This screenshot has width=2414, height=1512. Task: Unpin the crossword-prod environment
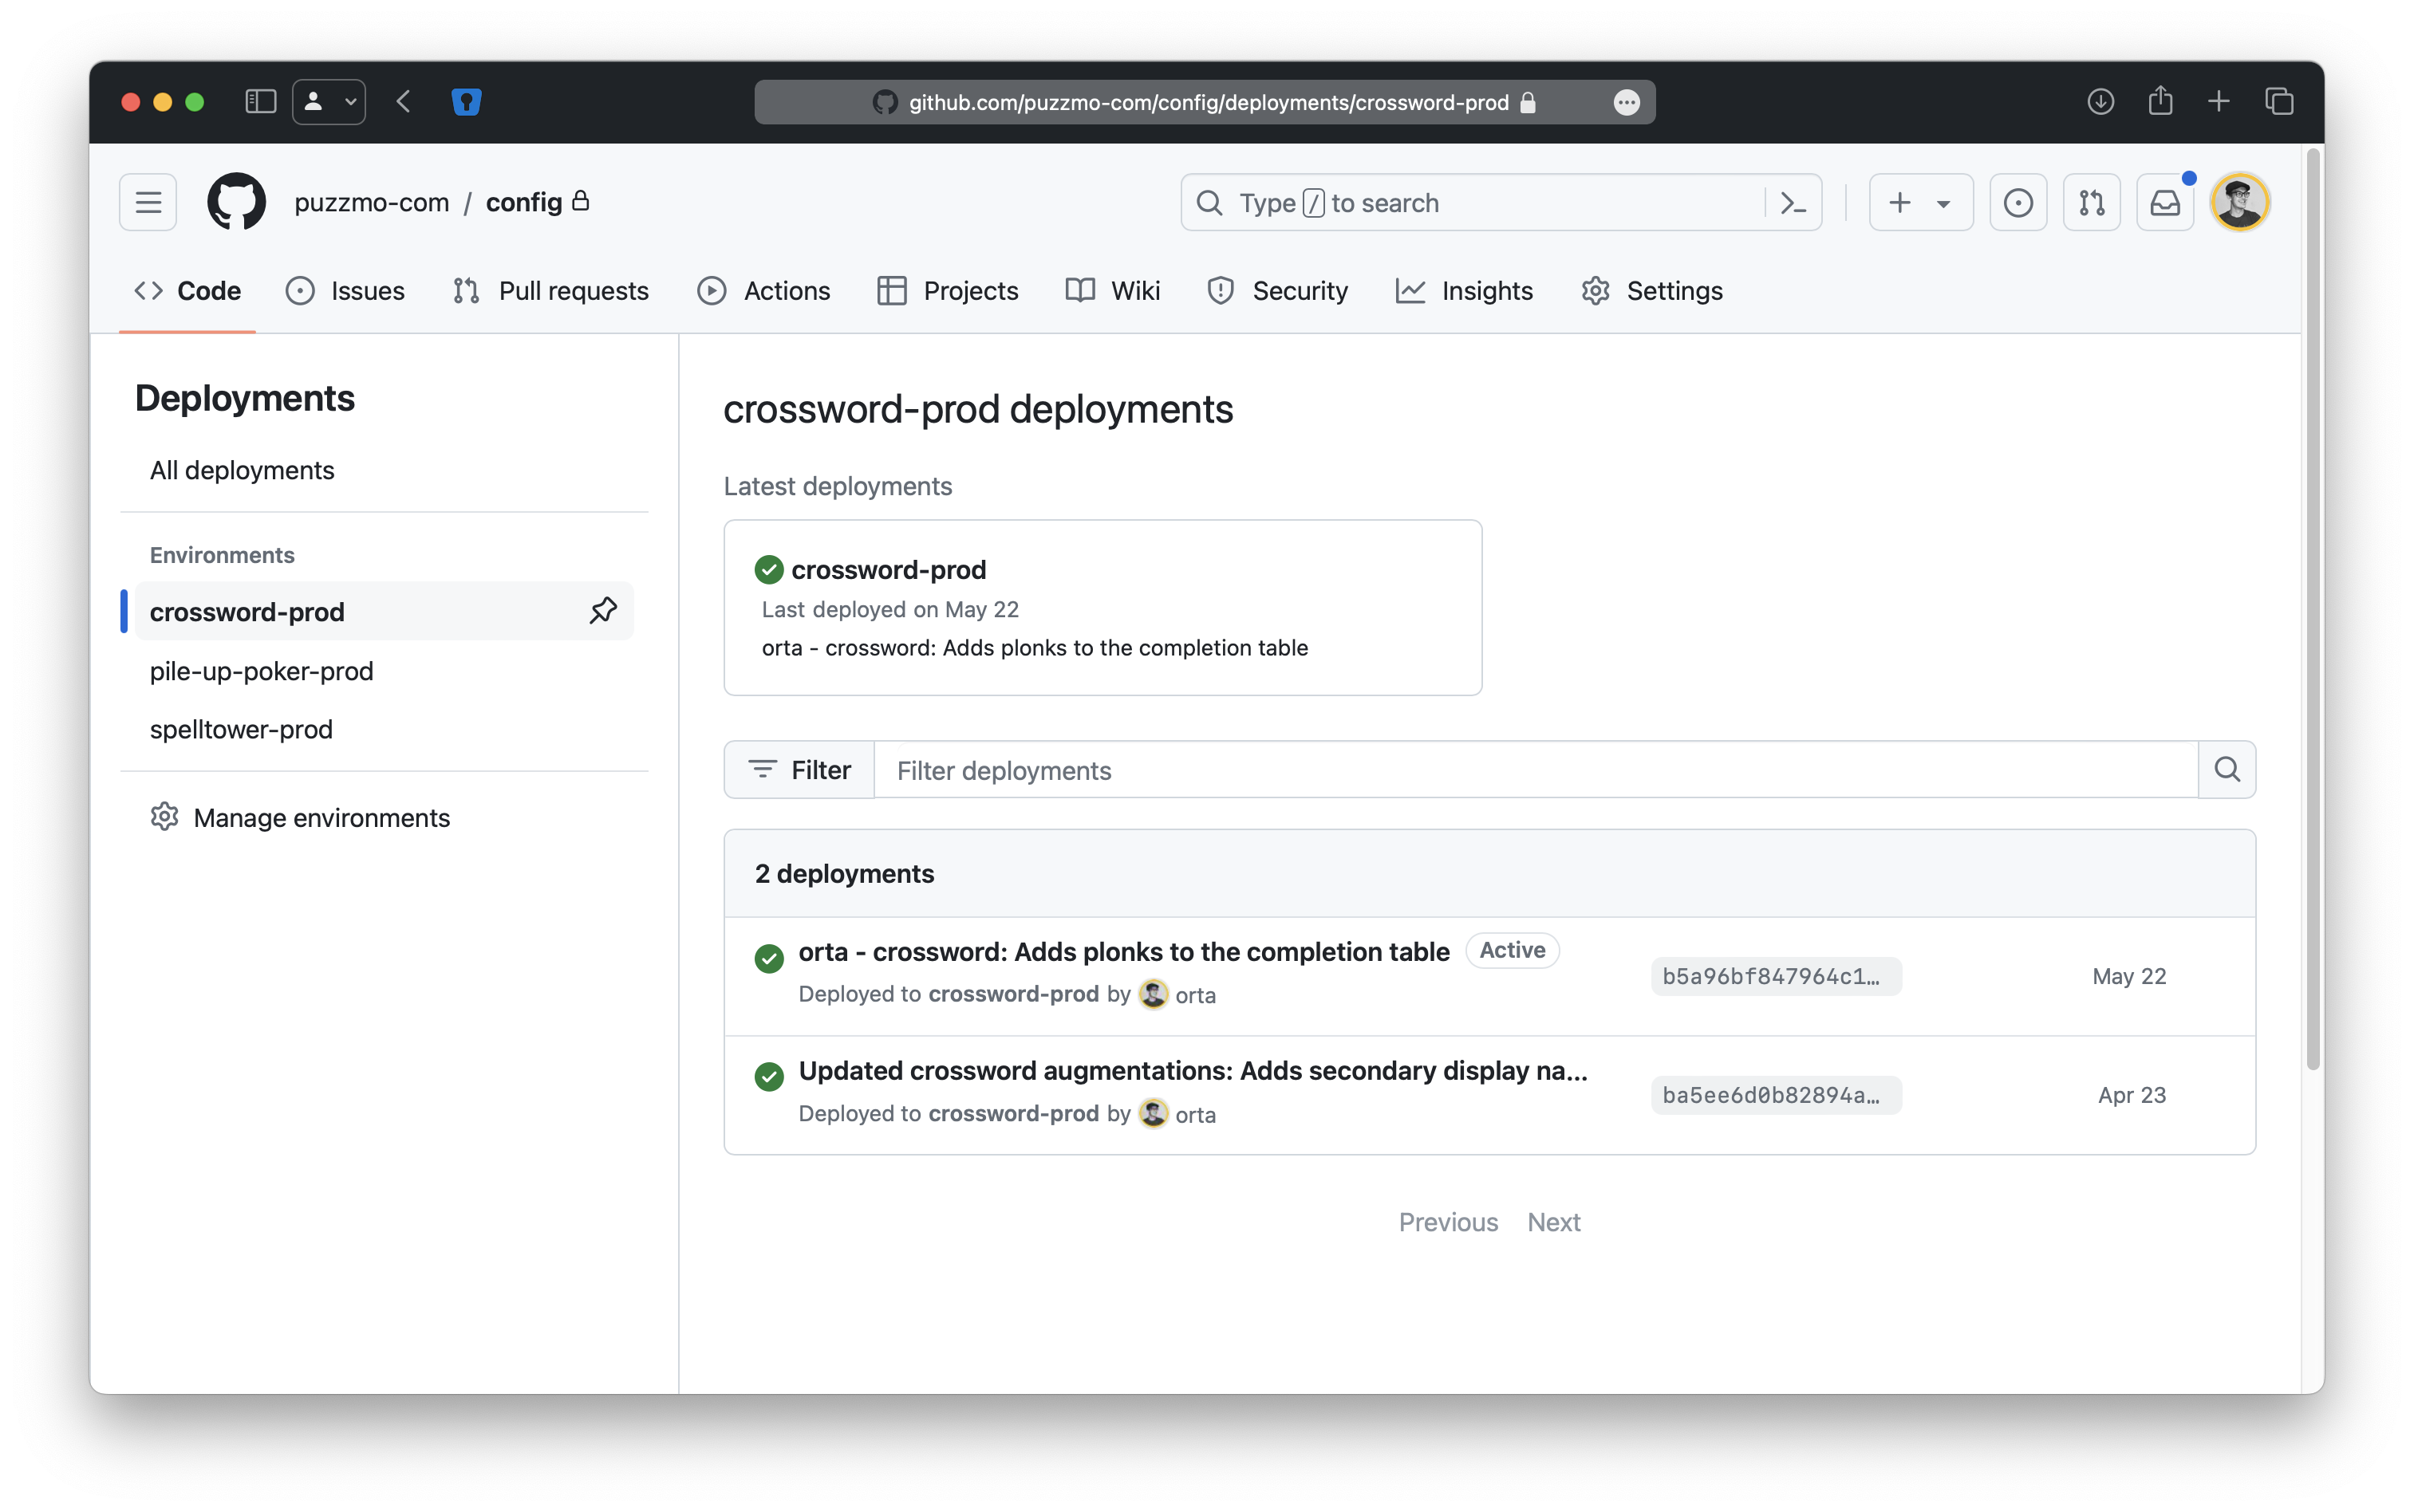(x=603, y=610)
